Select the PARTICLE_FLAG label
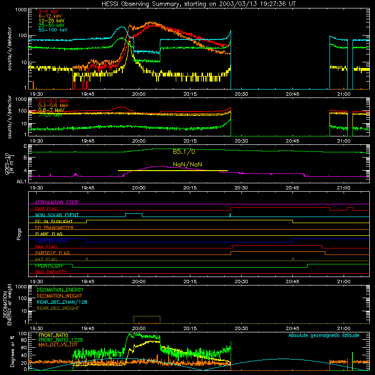375x375 pixels. pyautogui.click(x=52, y=253)
